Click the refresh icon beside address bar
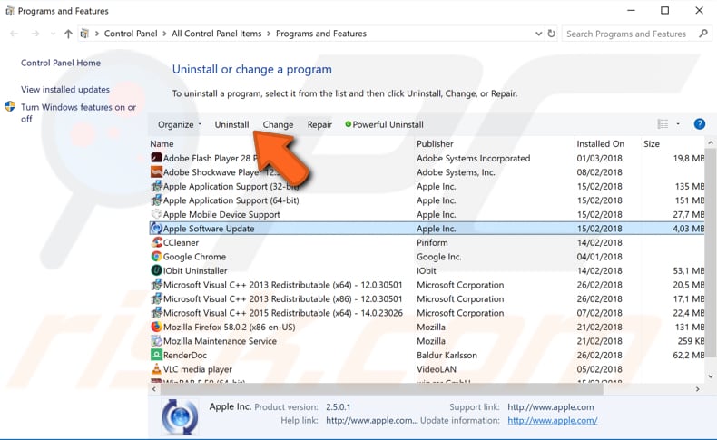This screenshot has width=717, height=440. pyautogui.click(x=551, y=34)
